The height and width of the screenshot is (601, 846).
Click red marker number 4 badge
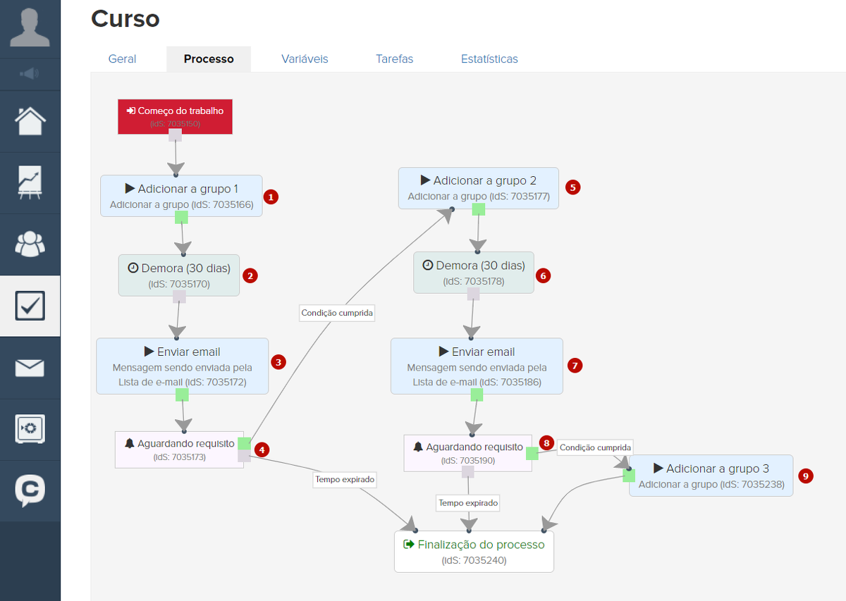(x=262, y=450)
